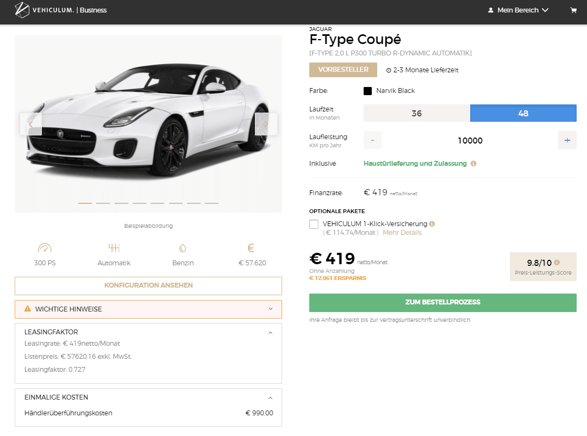Open the Mein Bereich dropdown
Image resolution: width=587 pixels, height=436 pixels.
click(x=518, y=10)
